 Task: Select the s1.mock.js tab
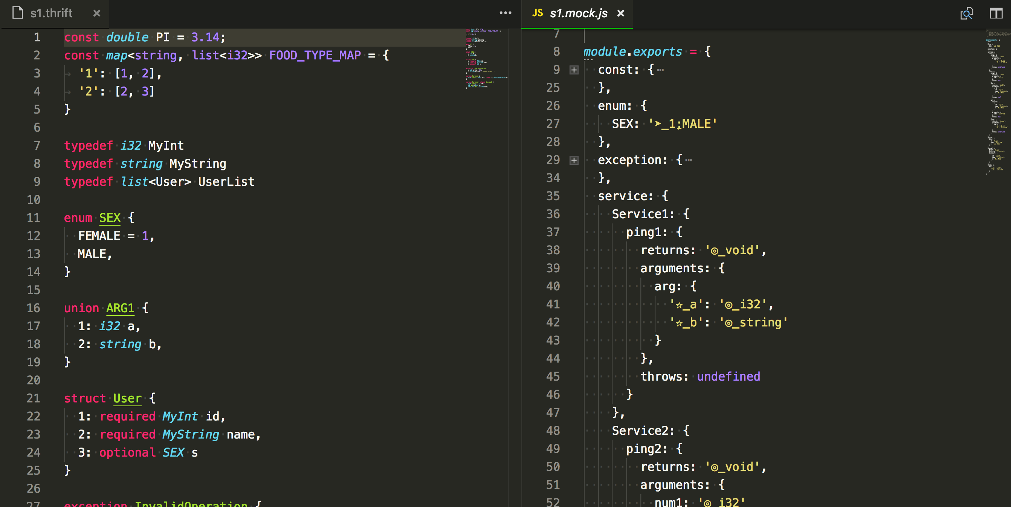(x=577, y=14)
